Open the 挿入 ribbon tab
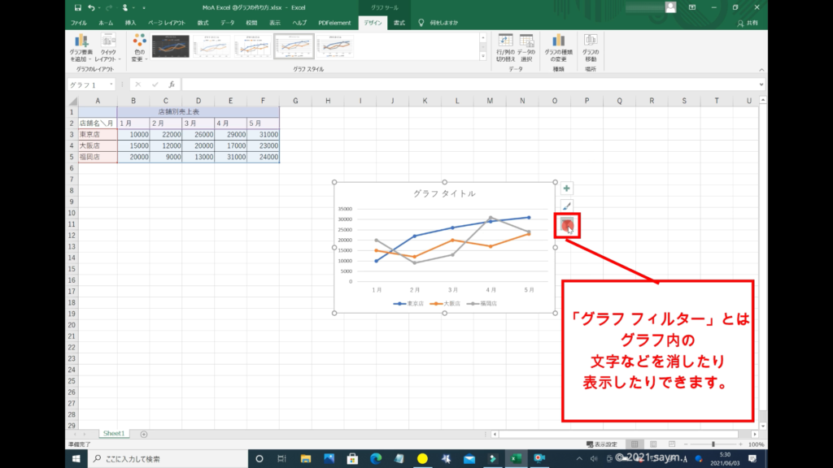The height and width of the screenshot is (468, 833). point(131,24)
